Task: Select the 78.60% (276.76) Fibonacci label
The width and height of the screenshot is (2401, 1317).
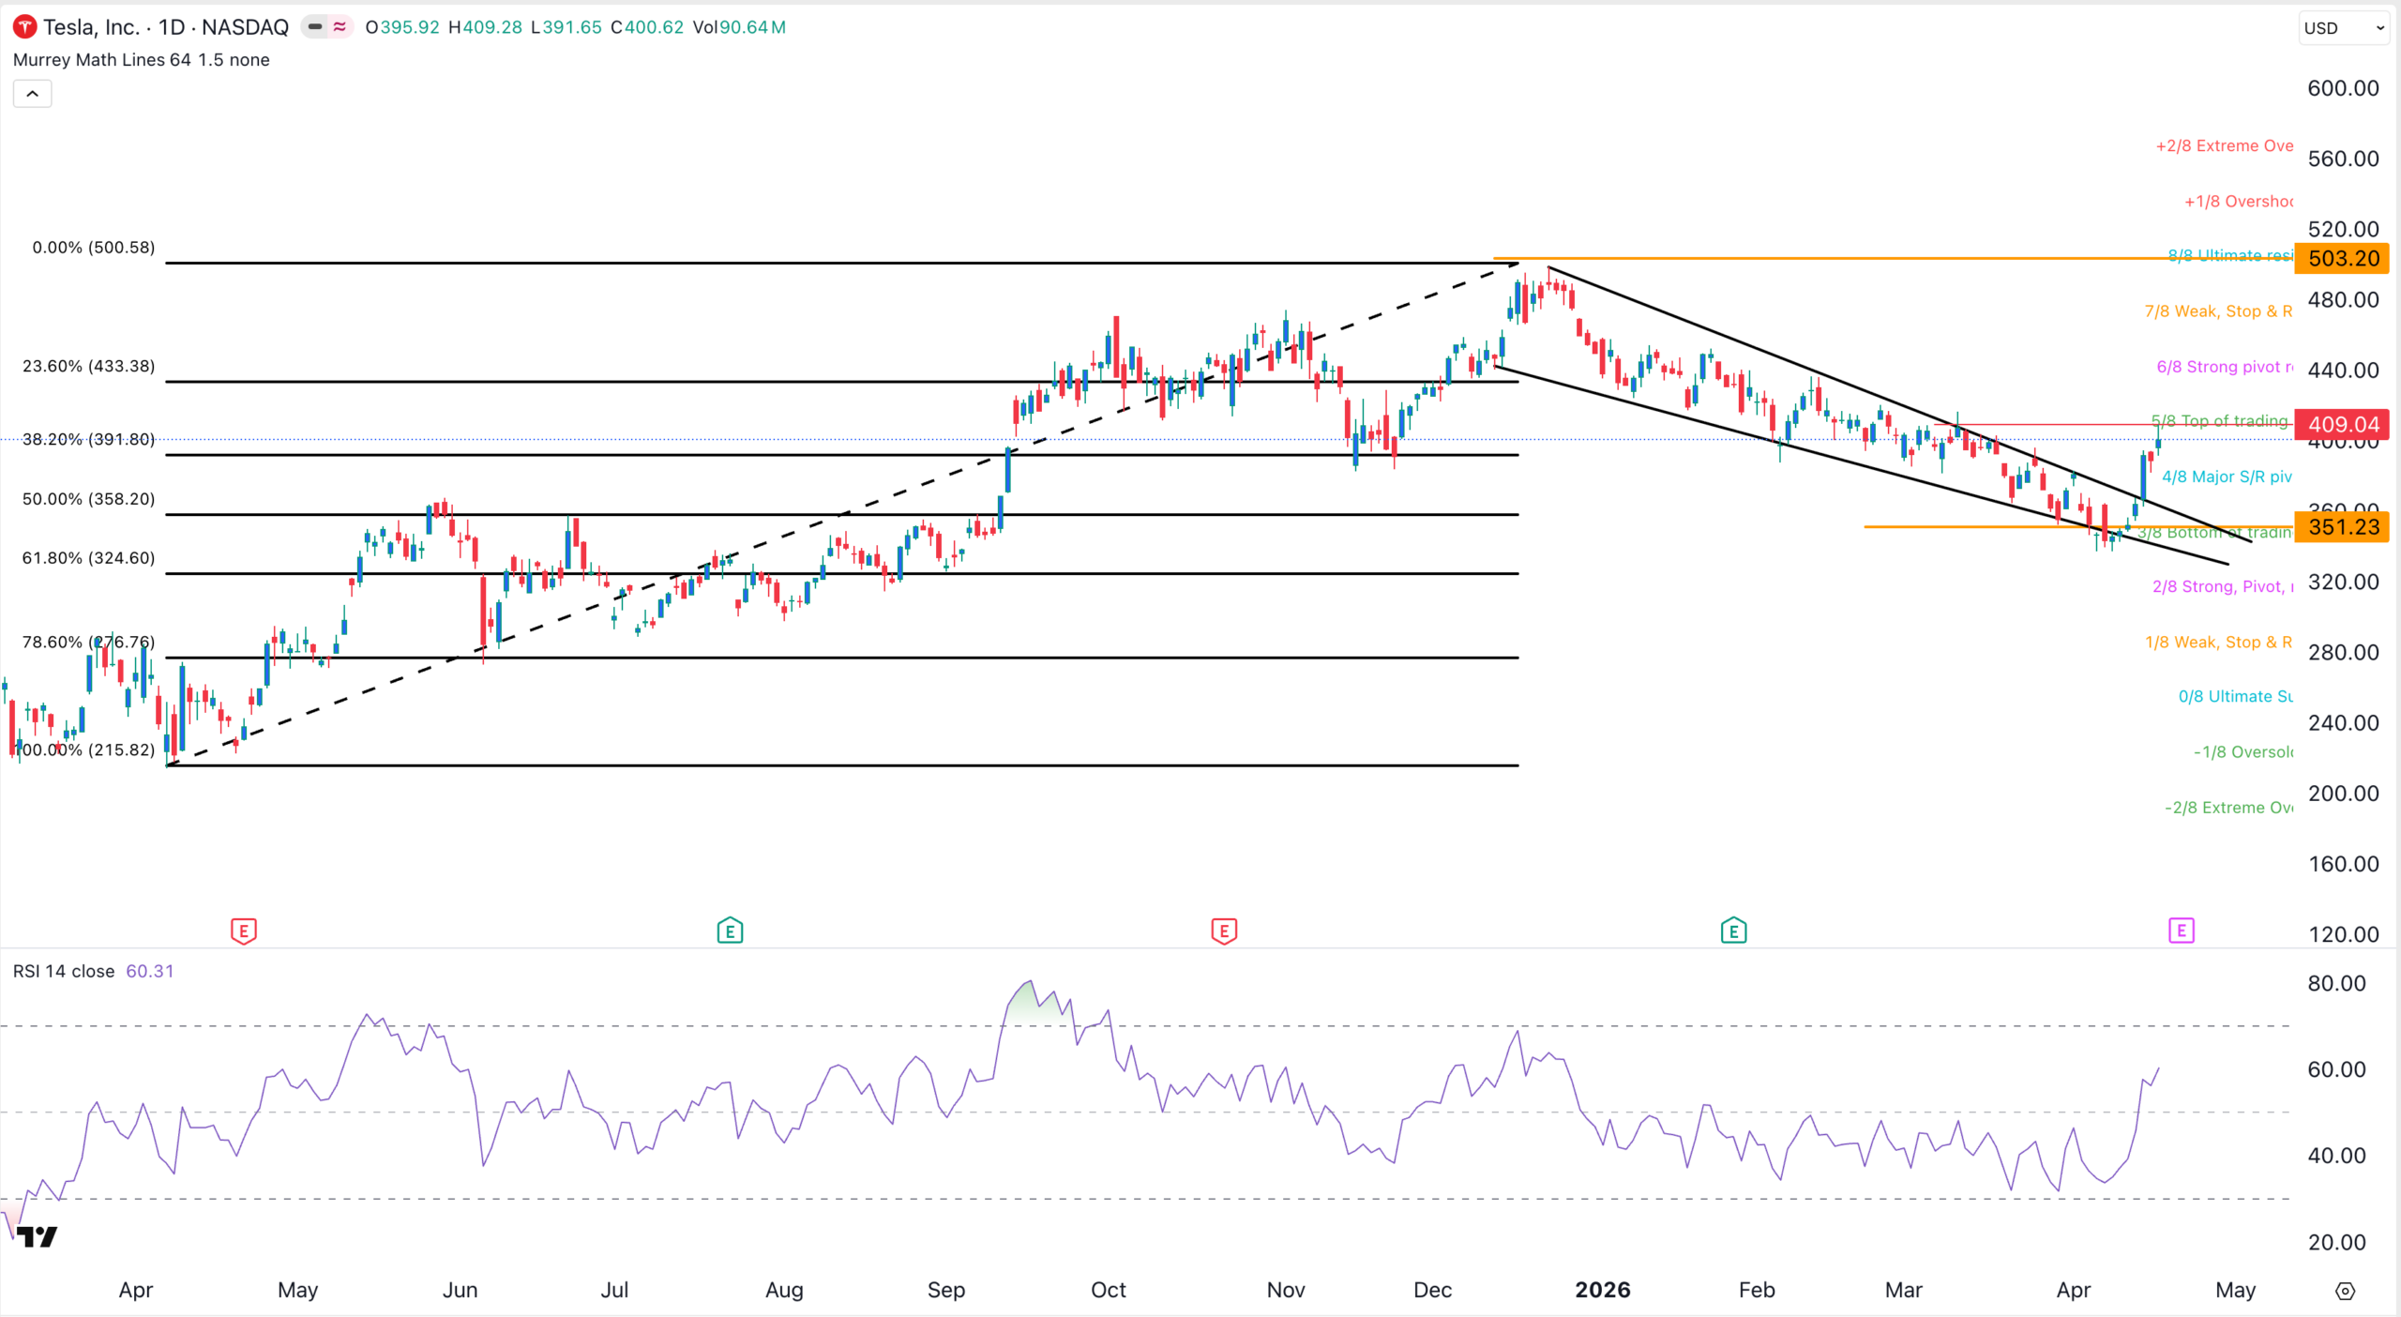Action: pyautogui.click(x=89, y=643)
